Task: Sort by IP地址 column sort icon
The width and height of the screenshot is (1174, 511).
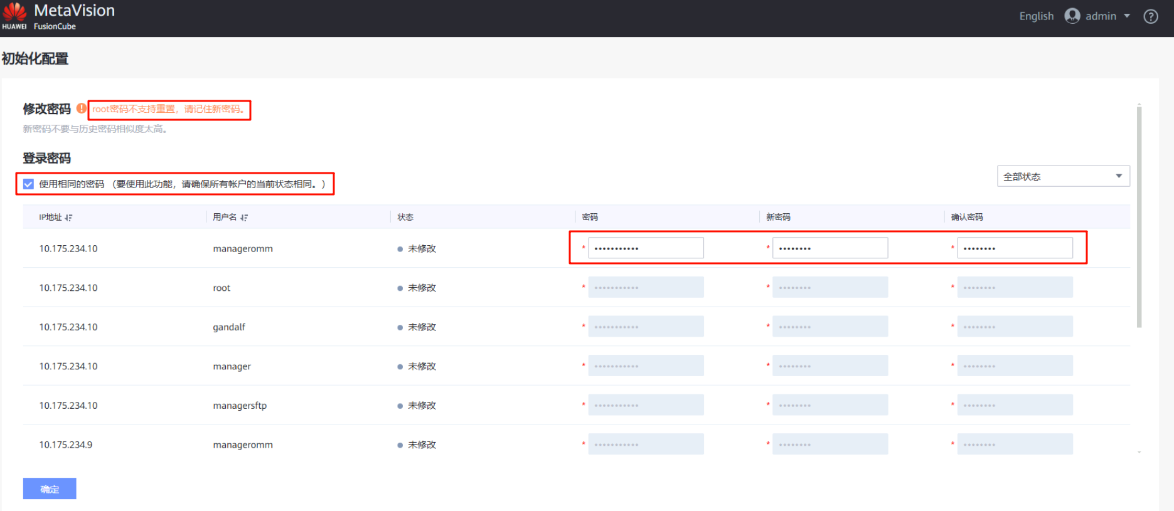Action: pos(69,218)
